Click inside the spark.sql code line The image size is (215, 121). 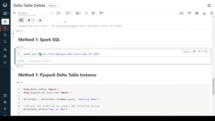[62, 54]
